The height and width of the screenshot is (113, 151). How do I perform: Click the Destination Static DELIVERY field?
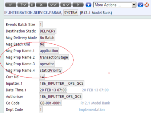click(x=48, y=31)
